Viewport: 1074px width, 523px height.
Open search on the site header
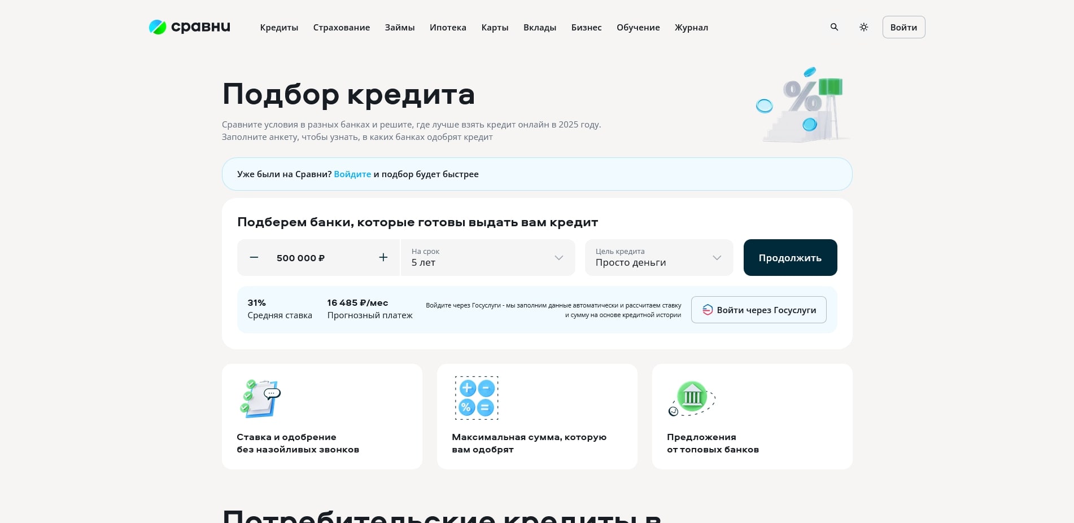pyautogui.click(x=834, y=27)
